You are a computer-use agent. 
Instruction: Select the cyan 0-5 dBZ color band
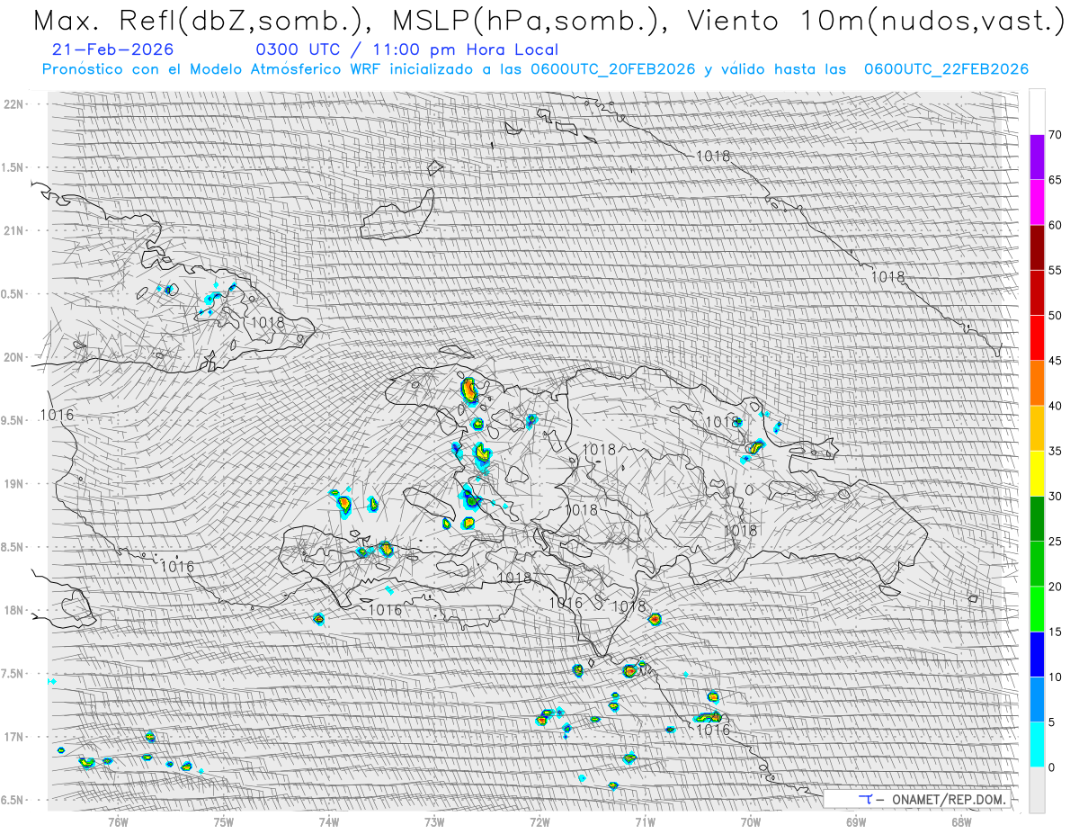point(1037,744)
